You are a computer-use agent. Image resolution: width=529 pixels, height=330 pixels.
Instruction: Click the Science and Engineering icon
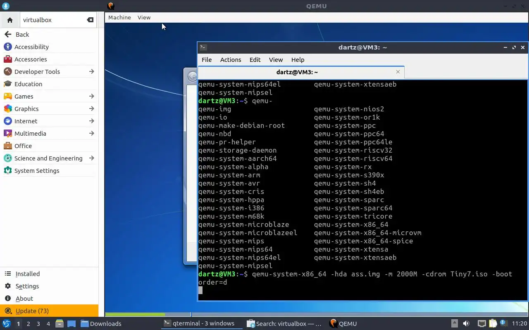(7, 158)
